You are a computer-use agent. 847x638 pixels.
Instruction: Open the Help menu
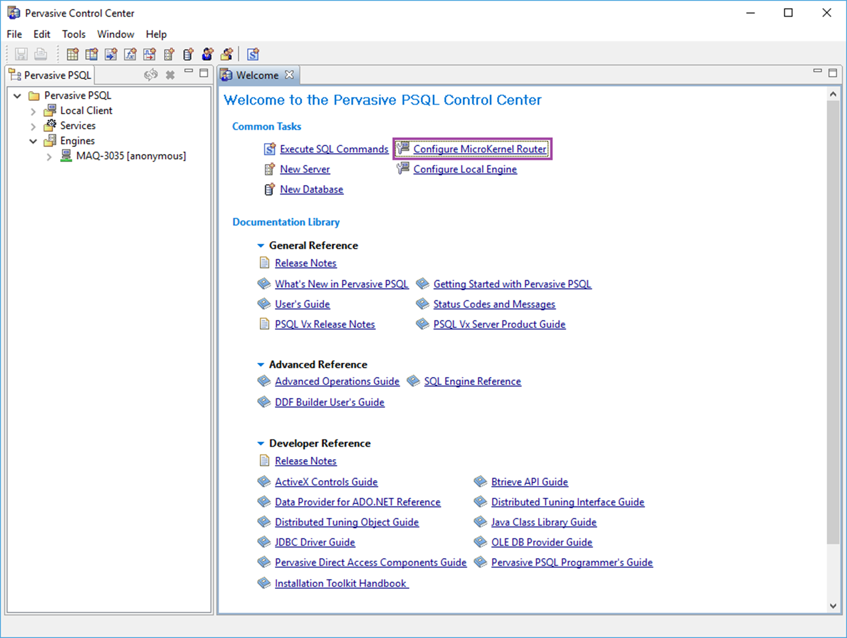(x=156, y=34)
